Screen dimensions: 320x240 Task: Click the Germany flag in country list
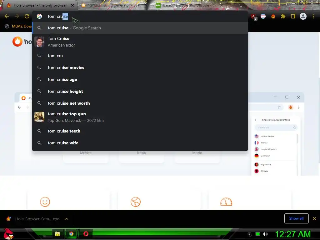(257, 156)
